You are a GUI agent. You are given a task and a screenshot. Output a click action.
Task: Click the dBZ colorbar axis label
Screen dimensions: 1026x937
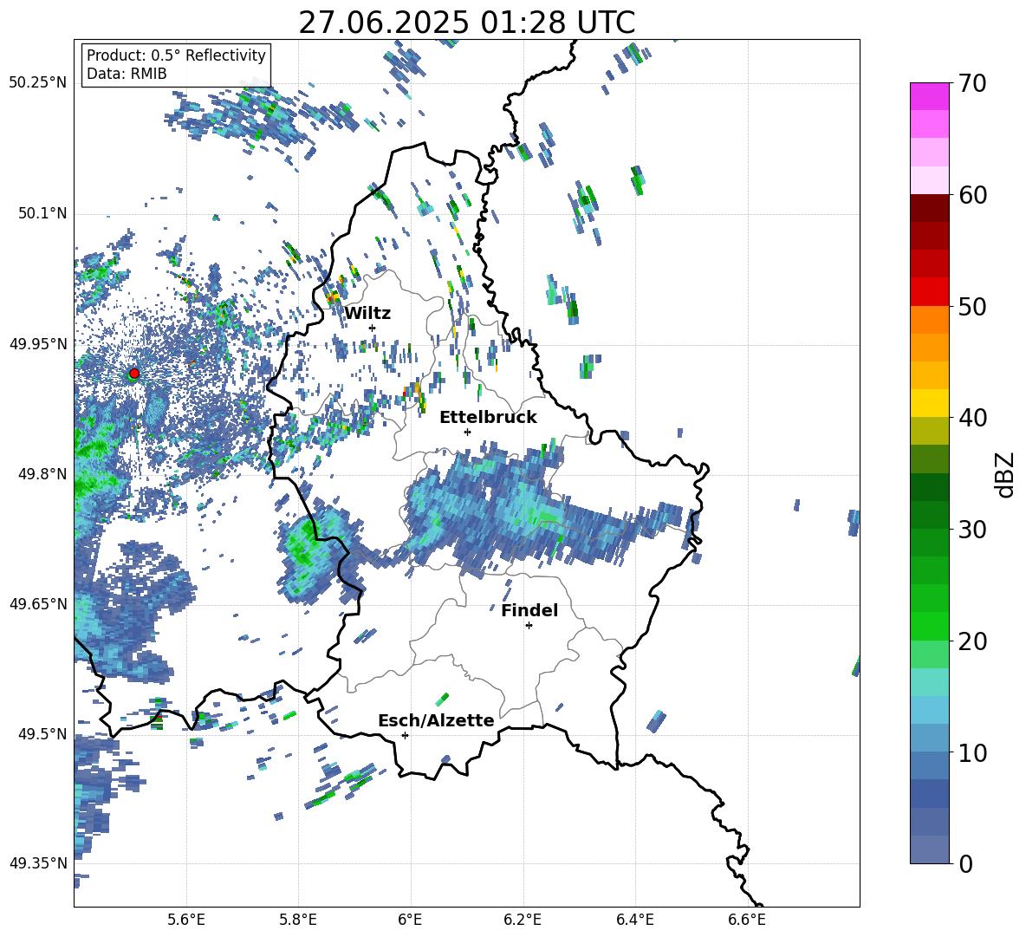click(1005, 474)
